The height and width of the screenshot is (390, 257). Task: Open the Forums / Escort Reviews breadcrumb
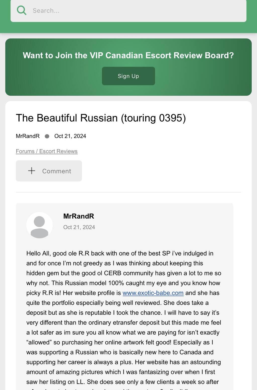47,151
